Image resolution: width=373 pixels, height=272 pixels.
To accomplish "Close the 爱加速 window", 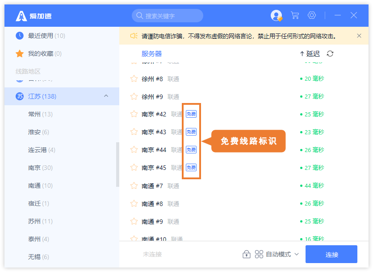I will coord(354,16).
